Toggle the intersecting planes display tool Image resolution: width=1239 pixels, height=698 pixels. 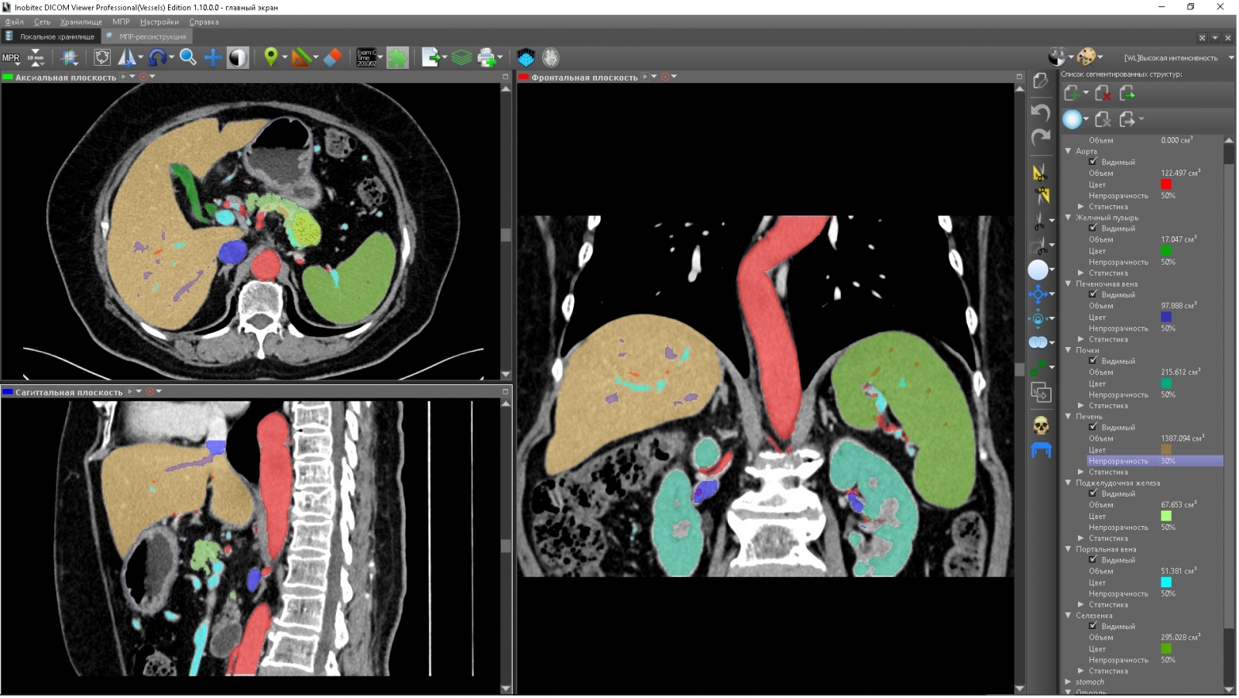coord(69,57)
